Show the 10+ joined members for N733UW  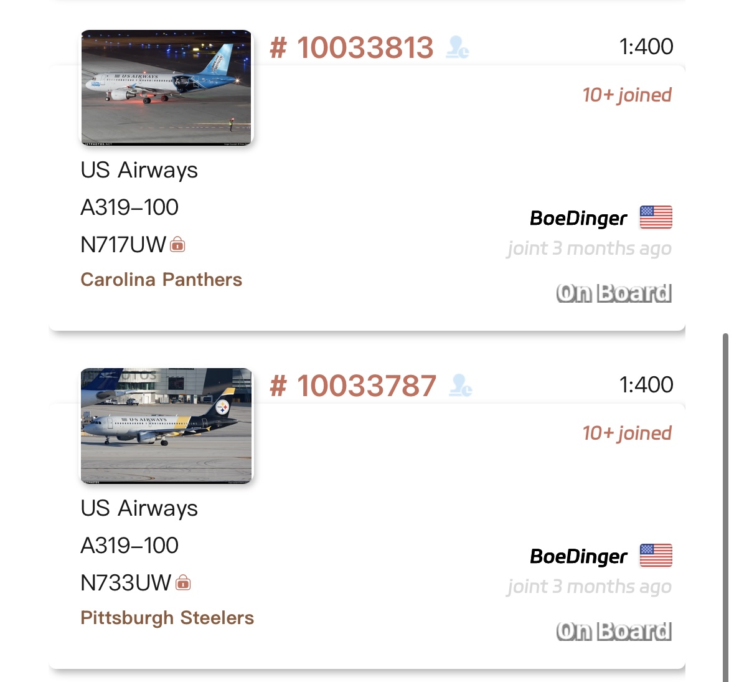[627, 433]
